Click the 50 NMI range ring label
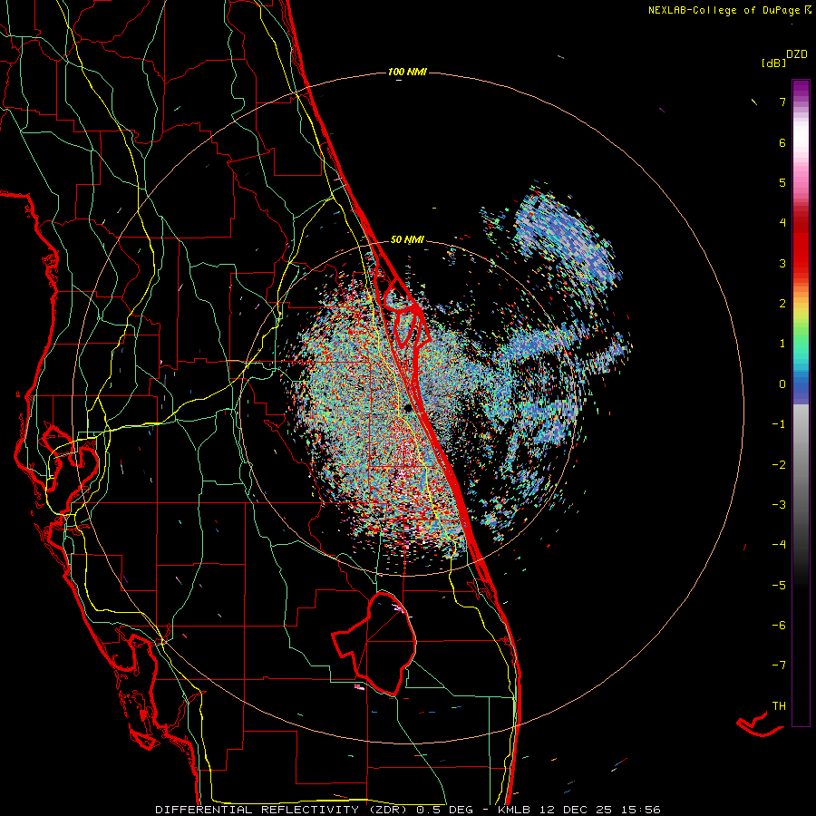The height and width of the screenshot is (816, 816). pos(407,239)
